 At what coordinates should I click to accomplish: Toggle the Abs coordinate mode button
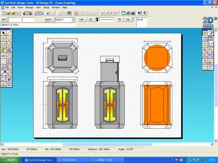(4, 20)
